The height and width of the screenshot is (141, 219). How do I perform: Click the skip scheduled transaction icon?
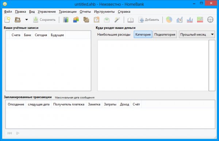[9, 133]
